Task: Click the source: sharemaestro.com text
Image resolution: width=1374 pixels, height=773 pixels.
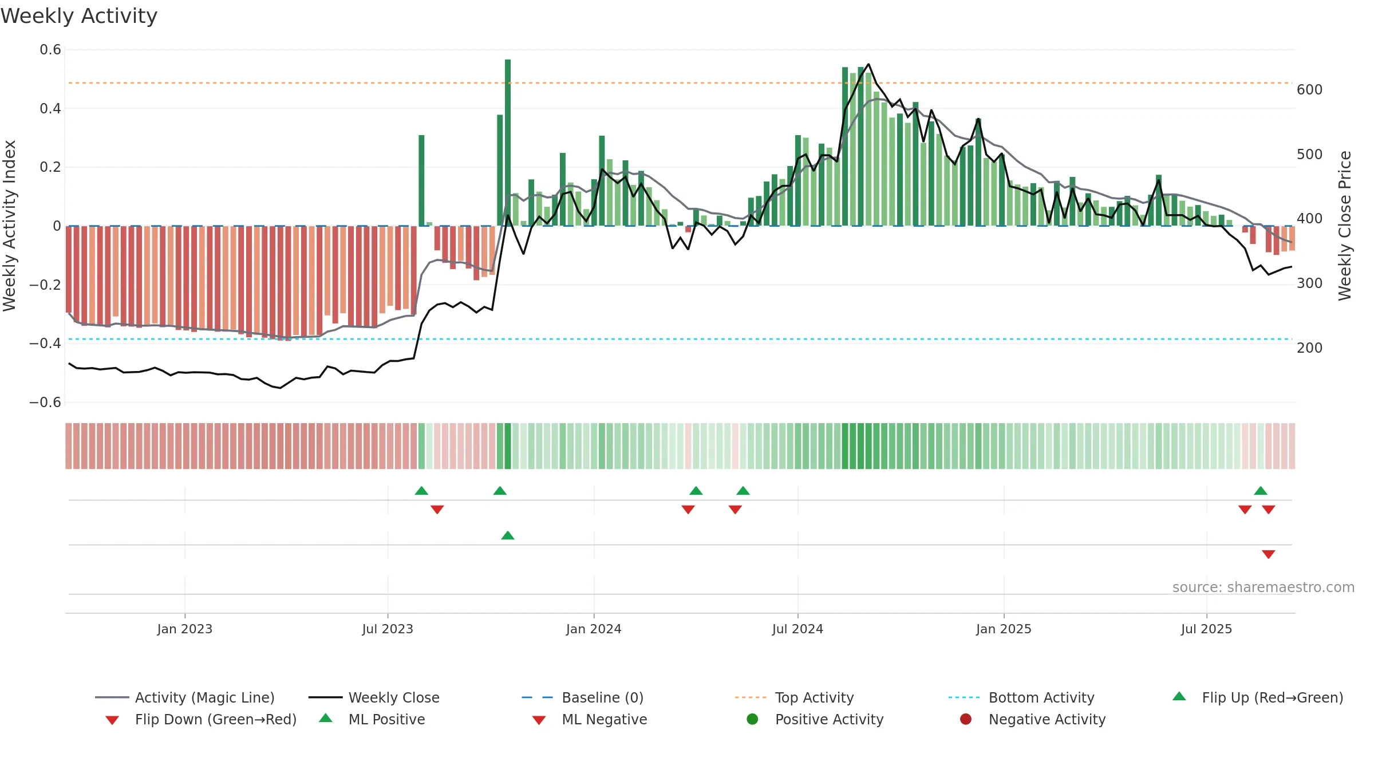Action: (x=1264, y=587)
